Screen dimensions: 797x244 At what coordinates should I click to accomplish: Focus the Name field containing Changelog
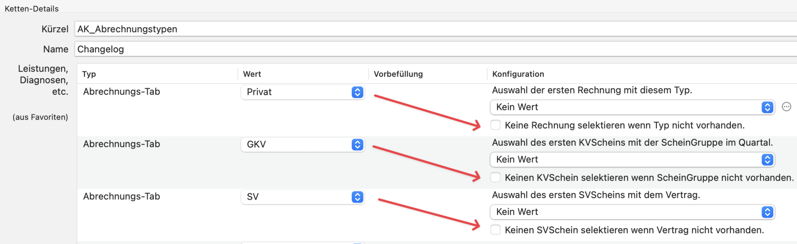pos(428,49)
